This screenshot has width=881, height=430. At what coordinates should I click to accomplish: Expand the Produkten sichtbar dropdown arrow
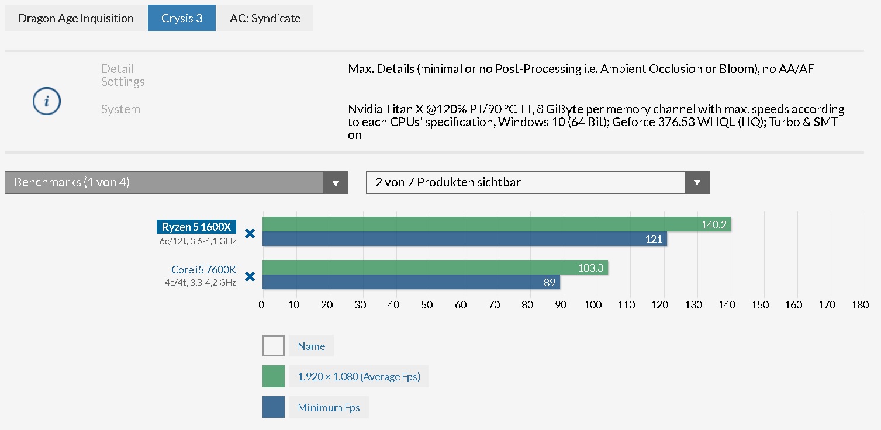coord(697,182)
